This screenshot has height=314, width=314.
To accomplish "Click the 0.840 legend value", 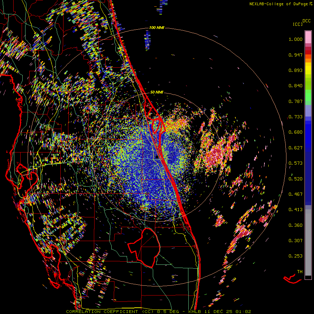I will [x=296, y=86].
